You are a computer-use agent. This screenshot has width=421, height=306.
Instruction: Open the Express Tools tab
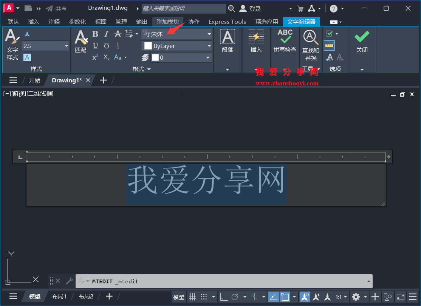coord(227,22)
